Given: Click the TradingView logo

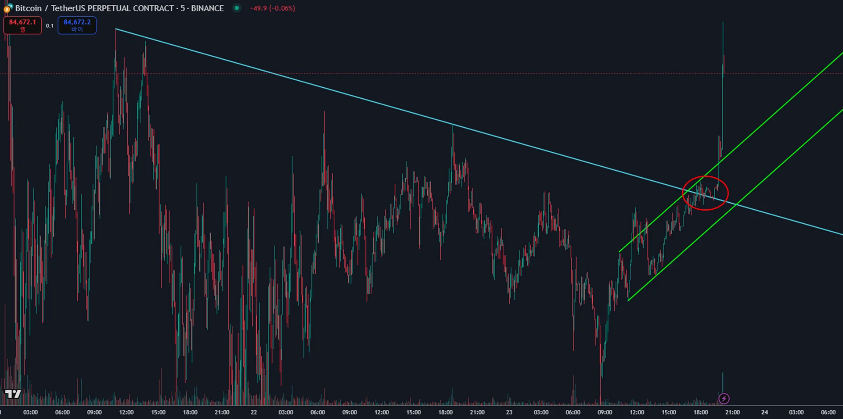Looking at the screenshot, I should [x=13, y=394].
